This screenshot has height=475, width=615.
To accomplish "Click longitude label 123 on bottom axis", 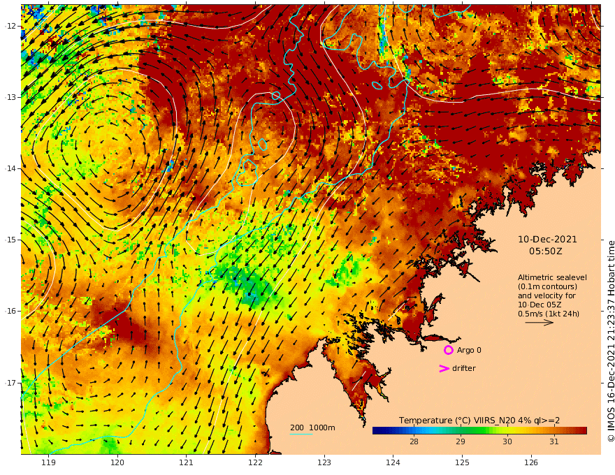I will coord(324,462).
